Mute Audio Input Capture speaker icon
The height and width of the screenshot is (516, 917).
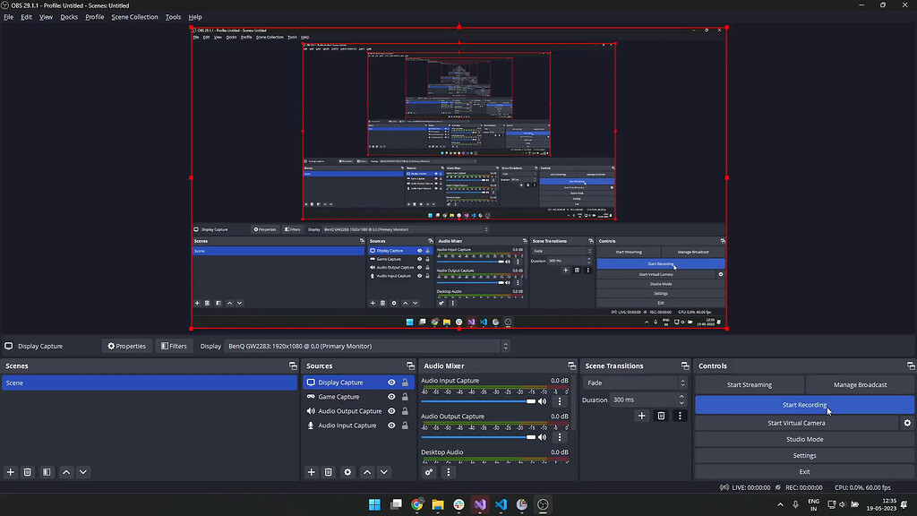[x=543, y=401]
